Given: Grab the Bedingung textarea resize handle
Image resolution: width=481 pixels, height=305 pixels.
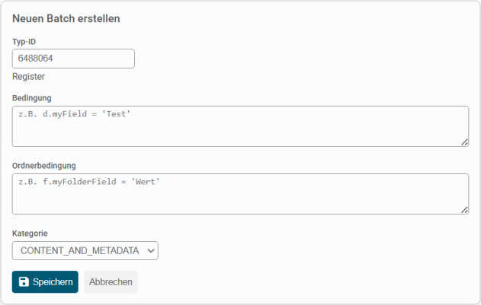Looking at the screenshot, I should (463, 141).
